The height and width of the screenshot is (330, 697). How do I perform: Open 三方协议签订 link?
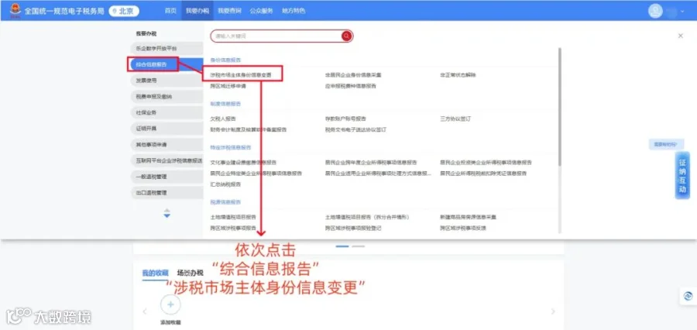(x=455, y=119)
